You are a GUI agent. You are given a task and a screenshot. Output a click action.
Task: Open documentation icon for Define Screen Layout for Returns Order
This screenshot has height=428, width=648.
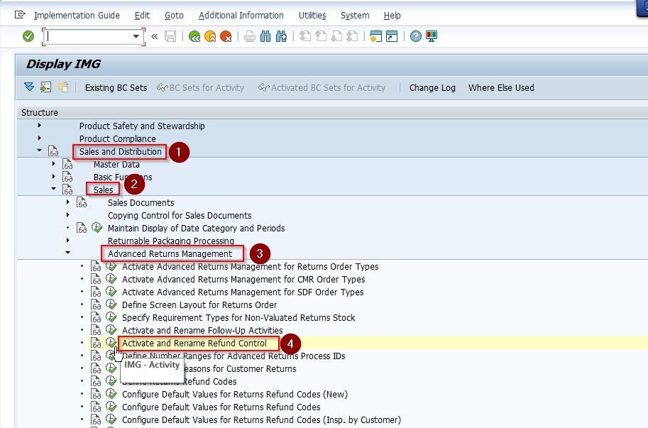[x=96, y=304]
